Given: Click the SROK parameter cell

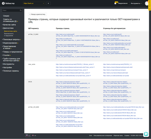Looking at the screenshot, I should [30, 82].
